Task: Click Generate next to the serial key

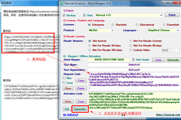Action: pos(173,60)
